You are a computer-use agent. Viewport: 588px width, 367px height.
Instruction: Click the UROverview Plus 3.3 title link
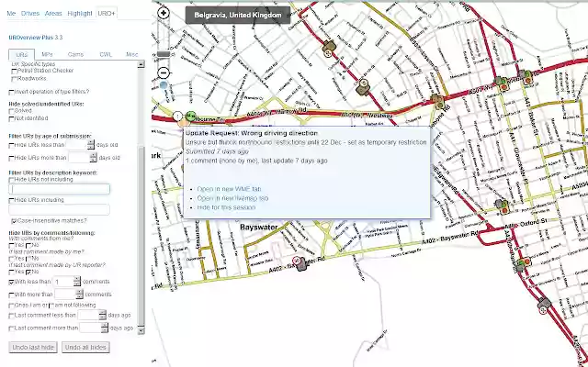[36, 38]
